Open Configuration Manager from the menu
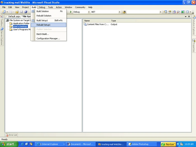This screenshot has height=147, width=196. [49, 39]
